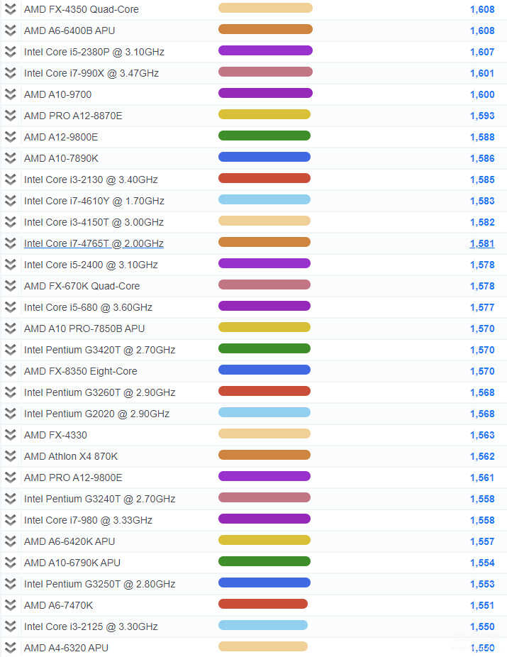
Task: Open Intel Pentium G3240T @ 2.70GHz link
Action: pyautogui.click(x=100, y=499)
